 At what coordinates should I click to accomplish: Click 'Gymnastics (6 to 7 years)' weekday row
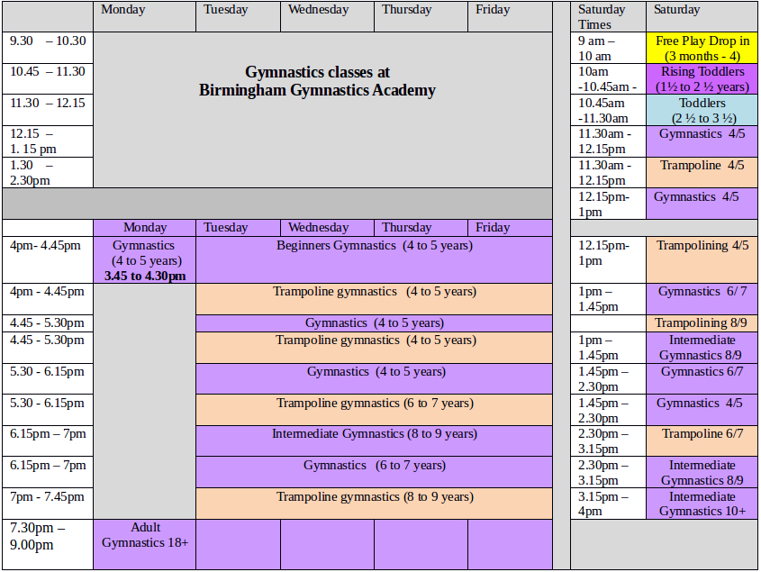[374, 472]
